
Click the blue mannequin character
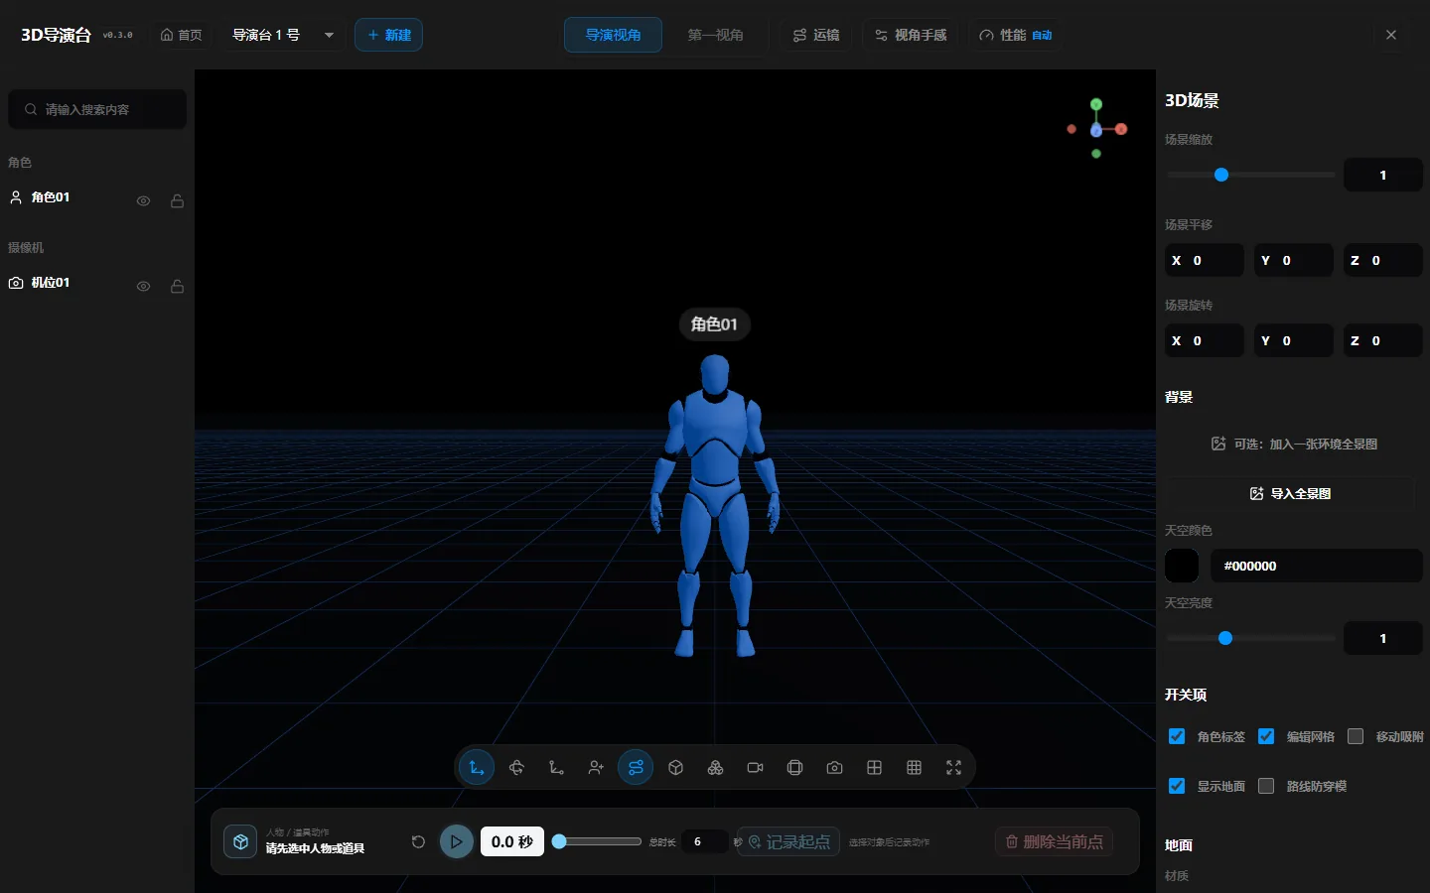coord(715,506)
